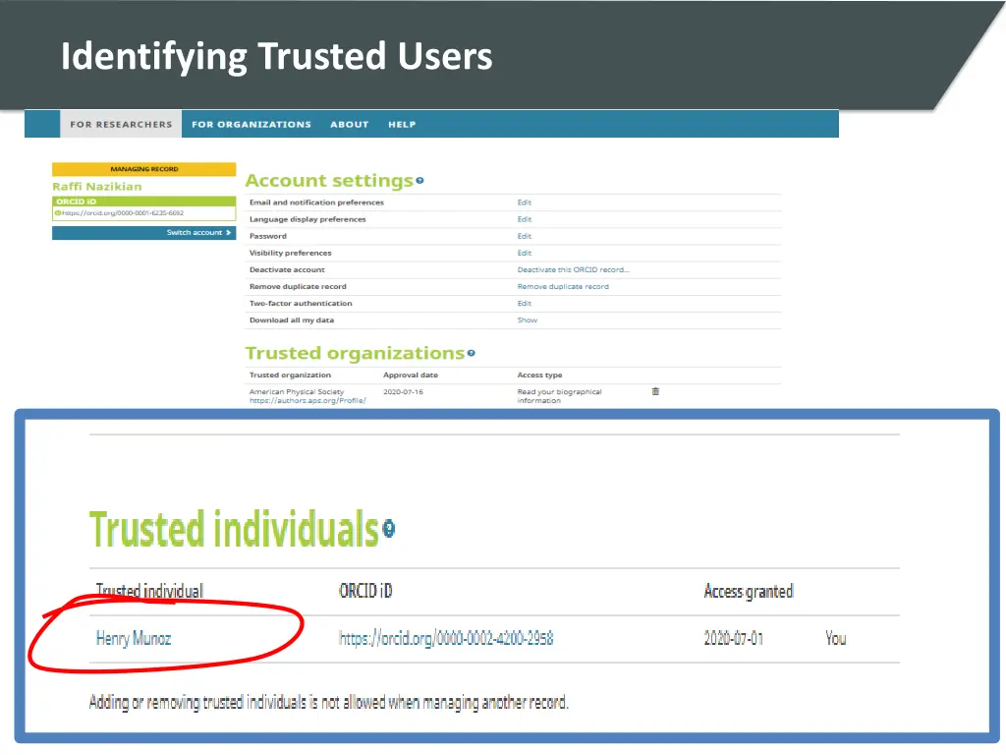Open the authors.aps.org Profile link

(307, 401)
